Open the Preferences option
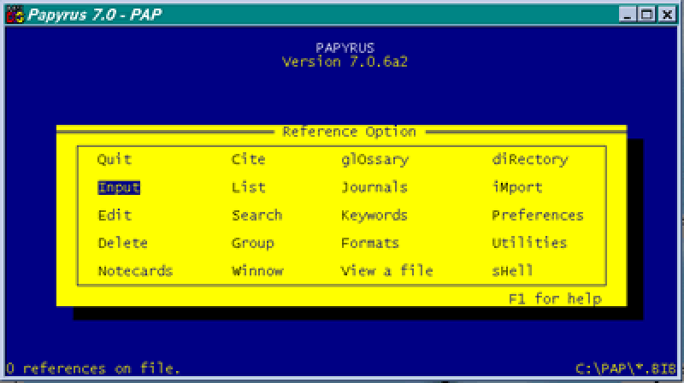The image size is (684, 383). [538, 215]
